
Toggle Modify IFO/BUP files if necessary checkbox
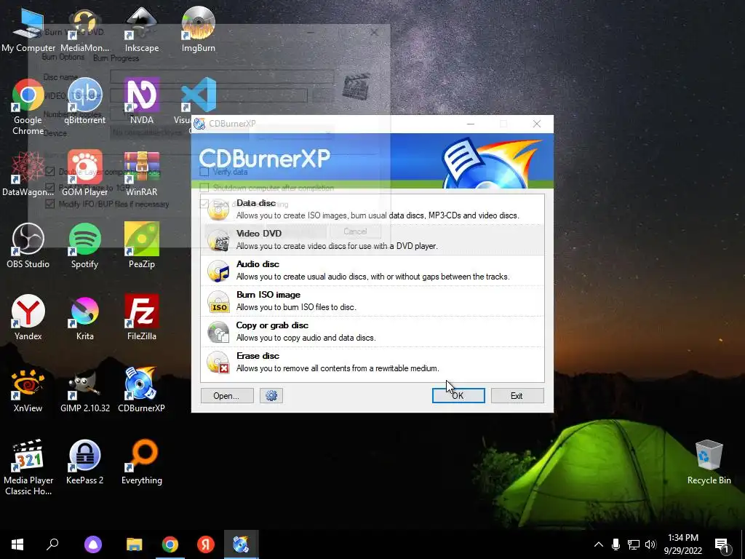[50, 204]
